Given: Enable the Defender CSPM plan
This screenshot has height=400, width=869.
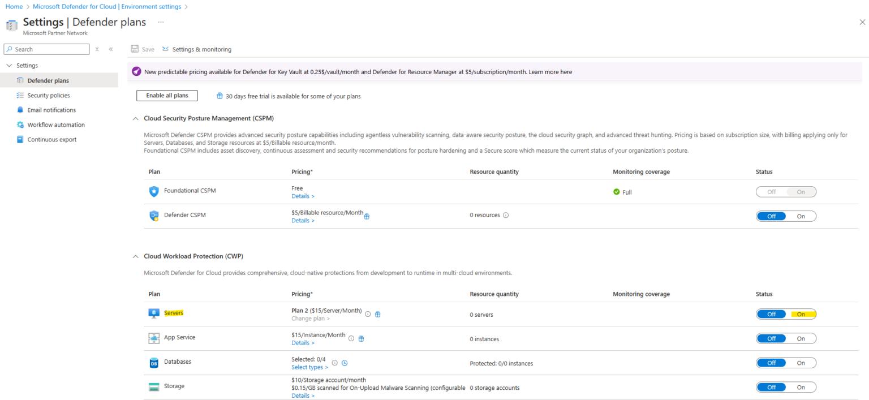Looking at the screenshot, I should coord(801,216).
